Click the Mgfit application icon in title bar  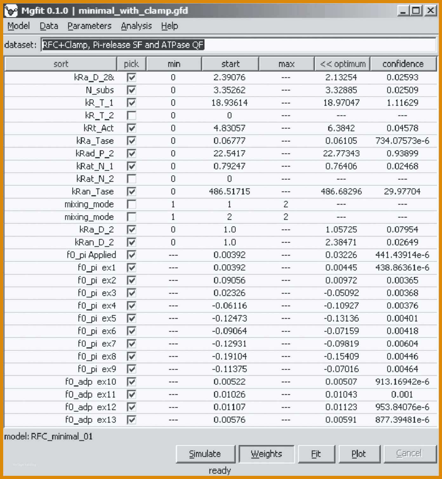click(10, 11)
